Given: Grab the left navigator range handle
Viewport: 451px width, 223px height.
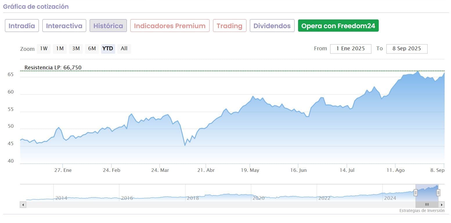Looking at the screenshot, I should [416, 193].
